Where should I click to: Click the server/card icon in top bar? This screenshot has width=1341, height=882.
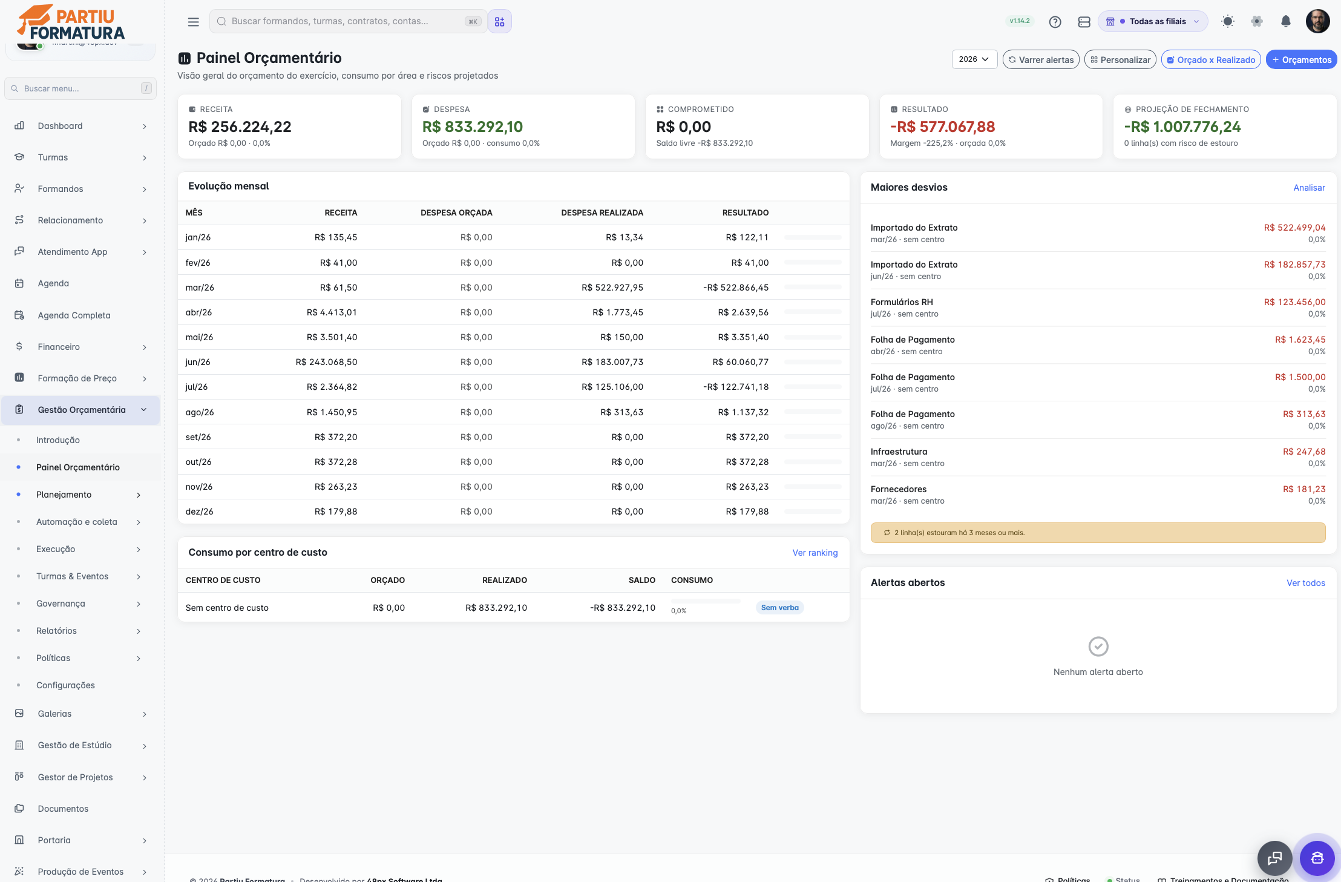pos(1084,22)
